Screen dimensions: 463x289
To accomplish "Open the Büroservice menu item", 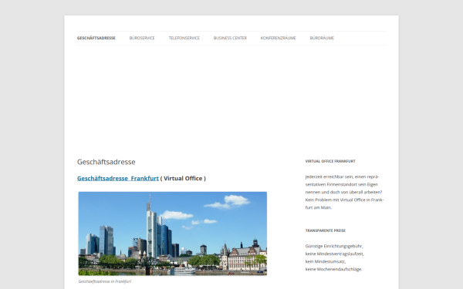I will (142, 38).
